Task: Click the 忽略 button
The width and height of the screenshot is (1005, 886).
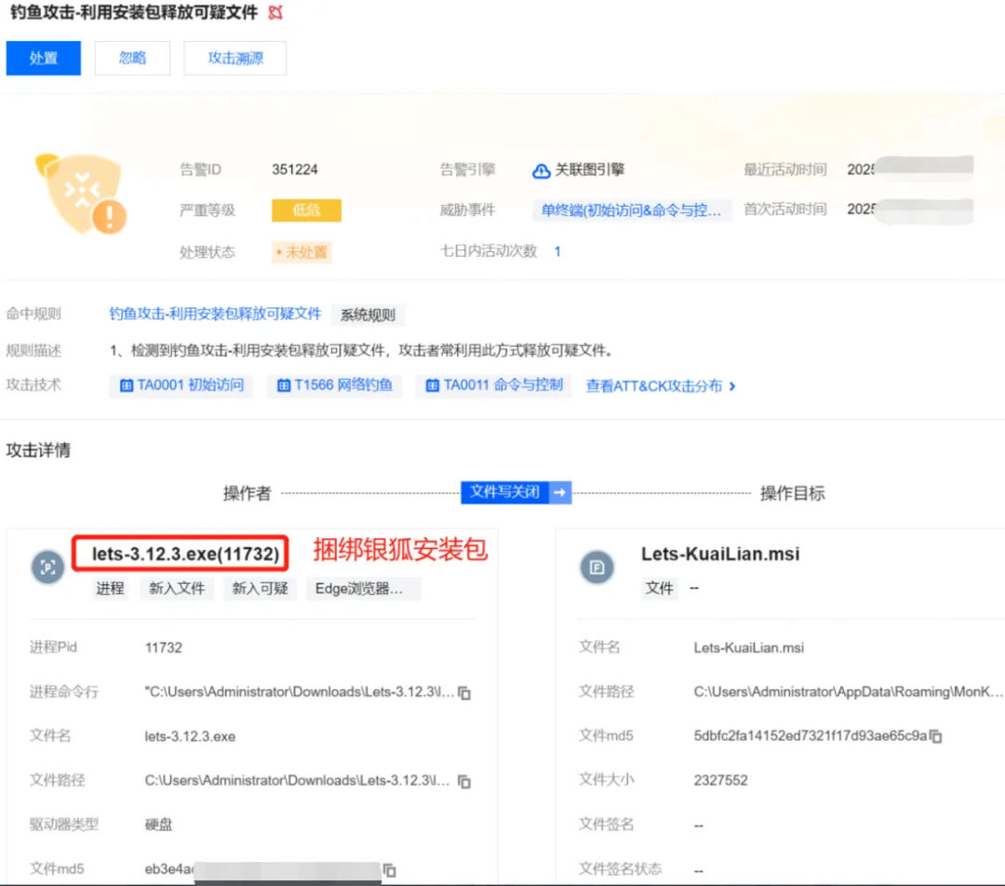Action: pyautogui.click(x=133, y=58)
